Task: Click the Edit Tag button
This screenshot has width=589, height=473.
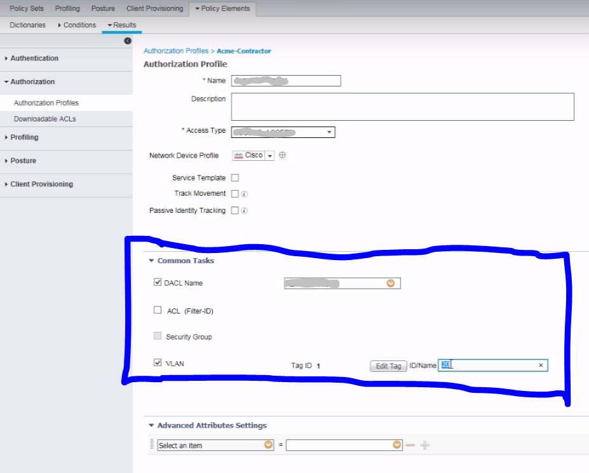Action: (x=388, y=365)
